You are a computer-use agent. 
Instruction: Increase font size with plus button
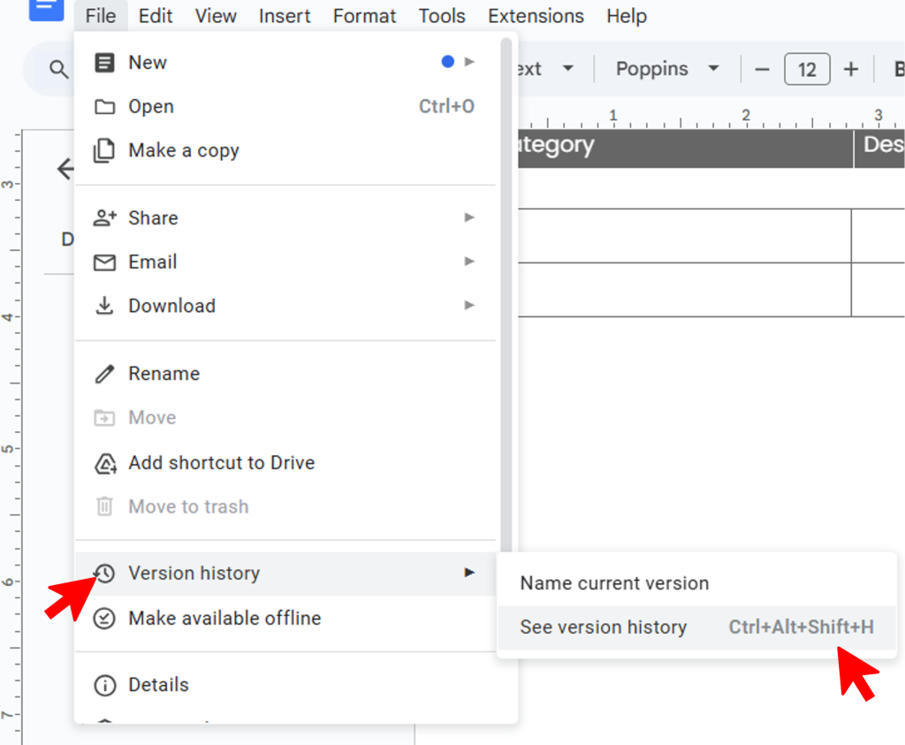851,69
